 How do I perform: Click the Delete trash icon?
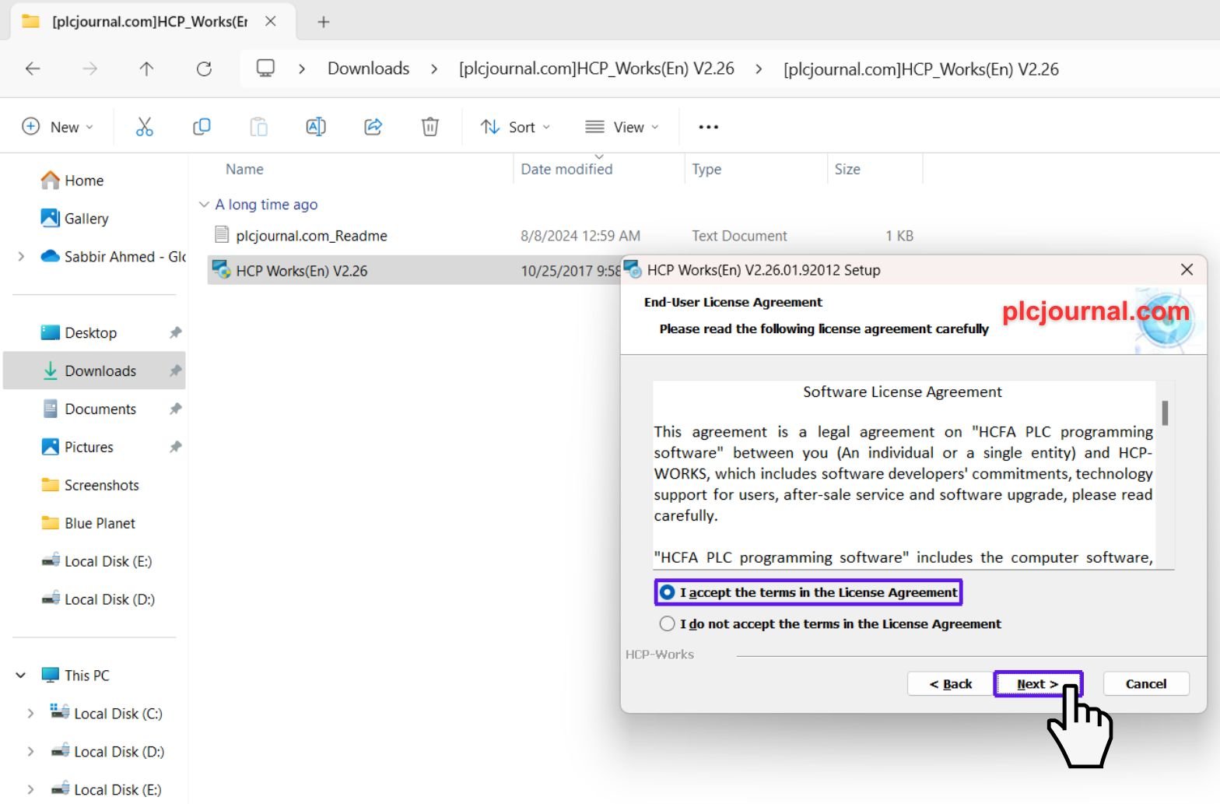430,127
